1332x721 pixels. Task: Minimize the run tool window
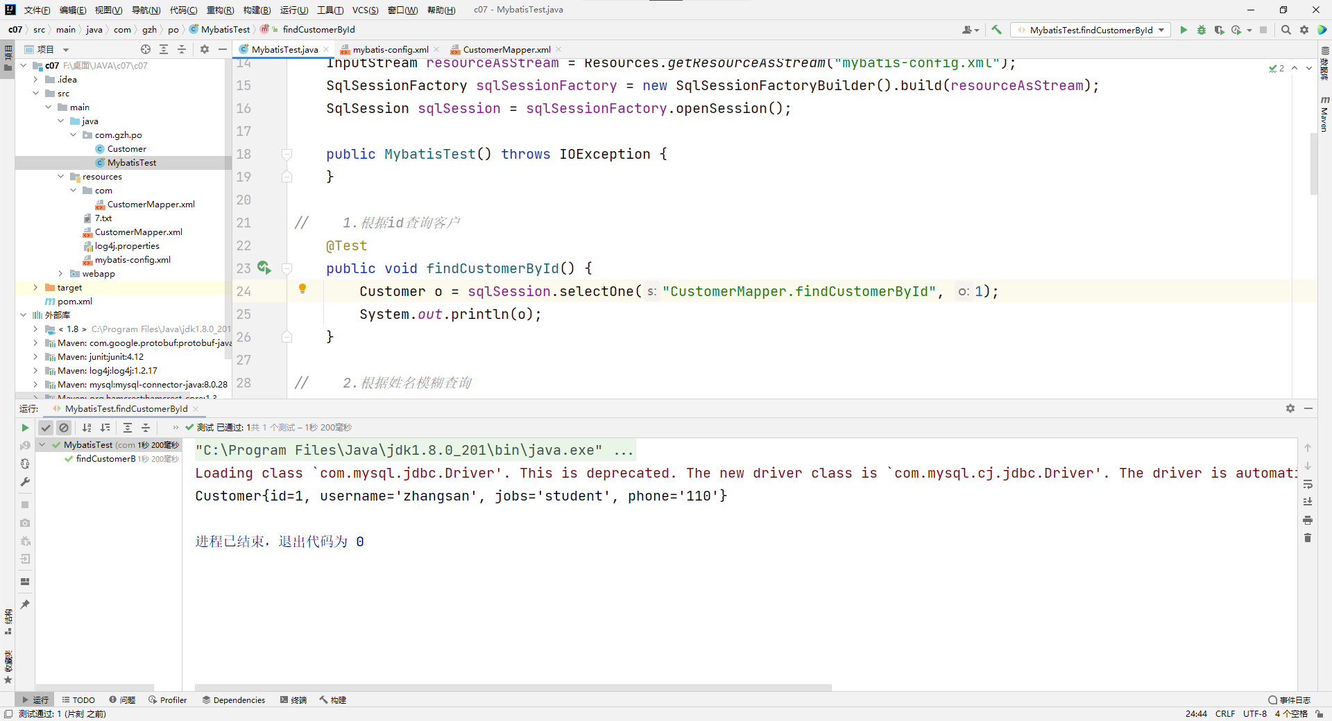(1308, 408)
